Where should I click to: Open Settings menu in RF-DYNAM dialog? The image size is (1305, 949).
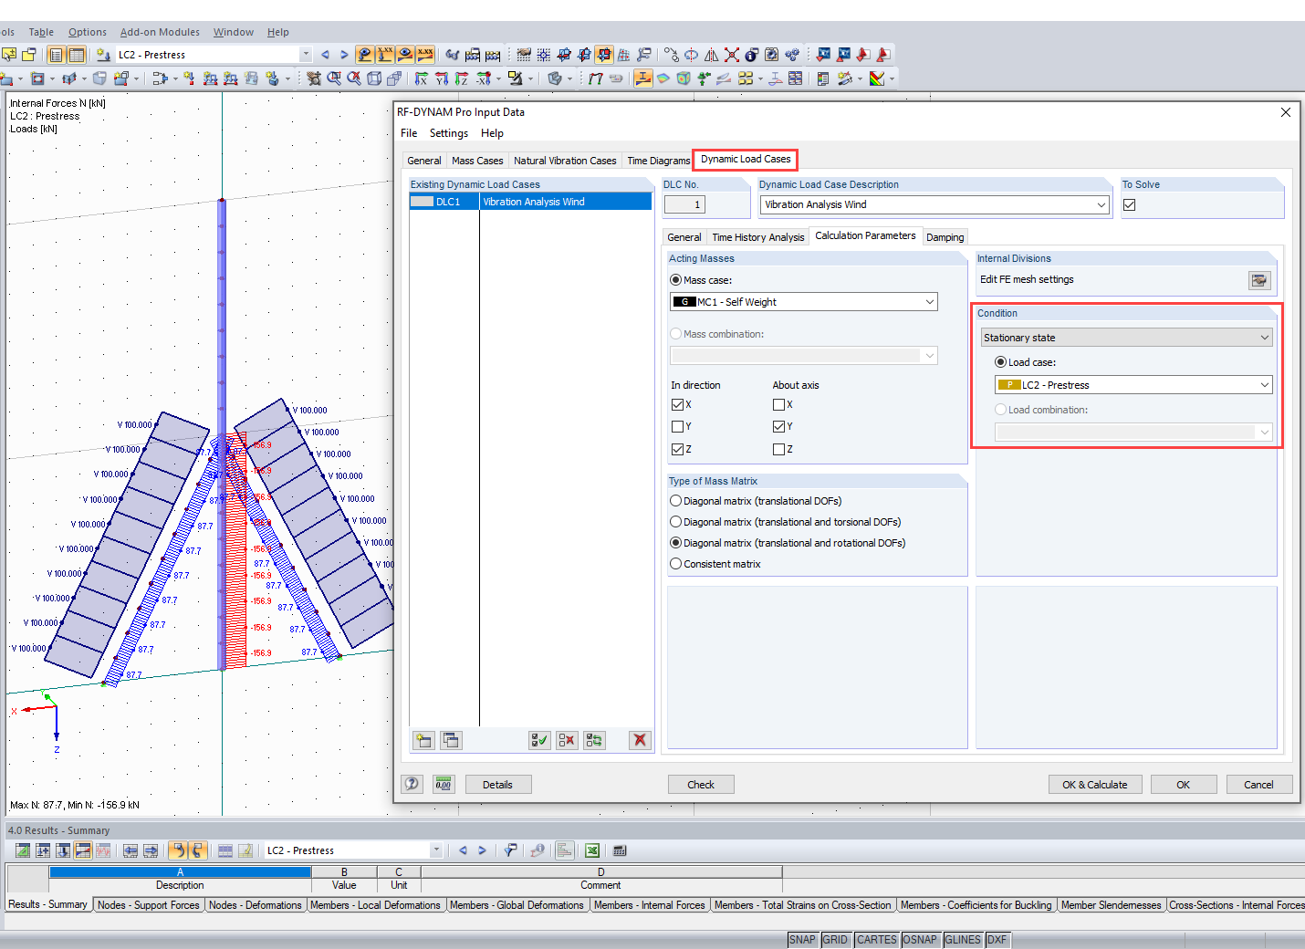[449, 133]
